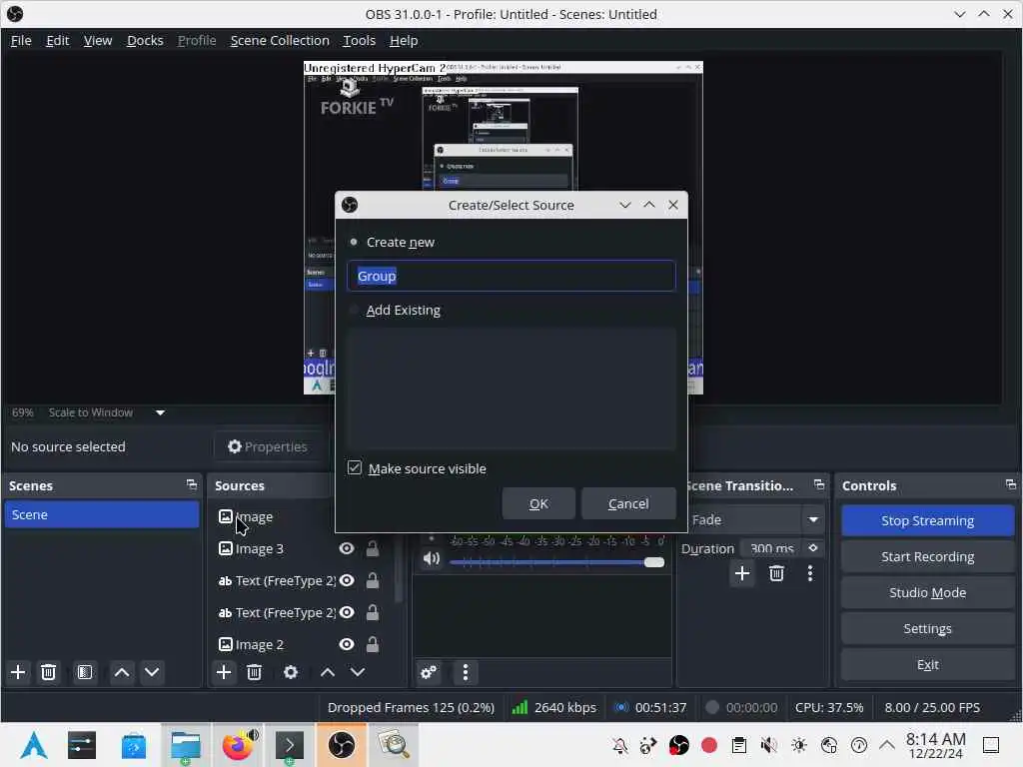Add a new scene with the Scenes plus icon
1023x767 pixels.
click(18, 672)
